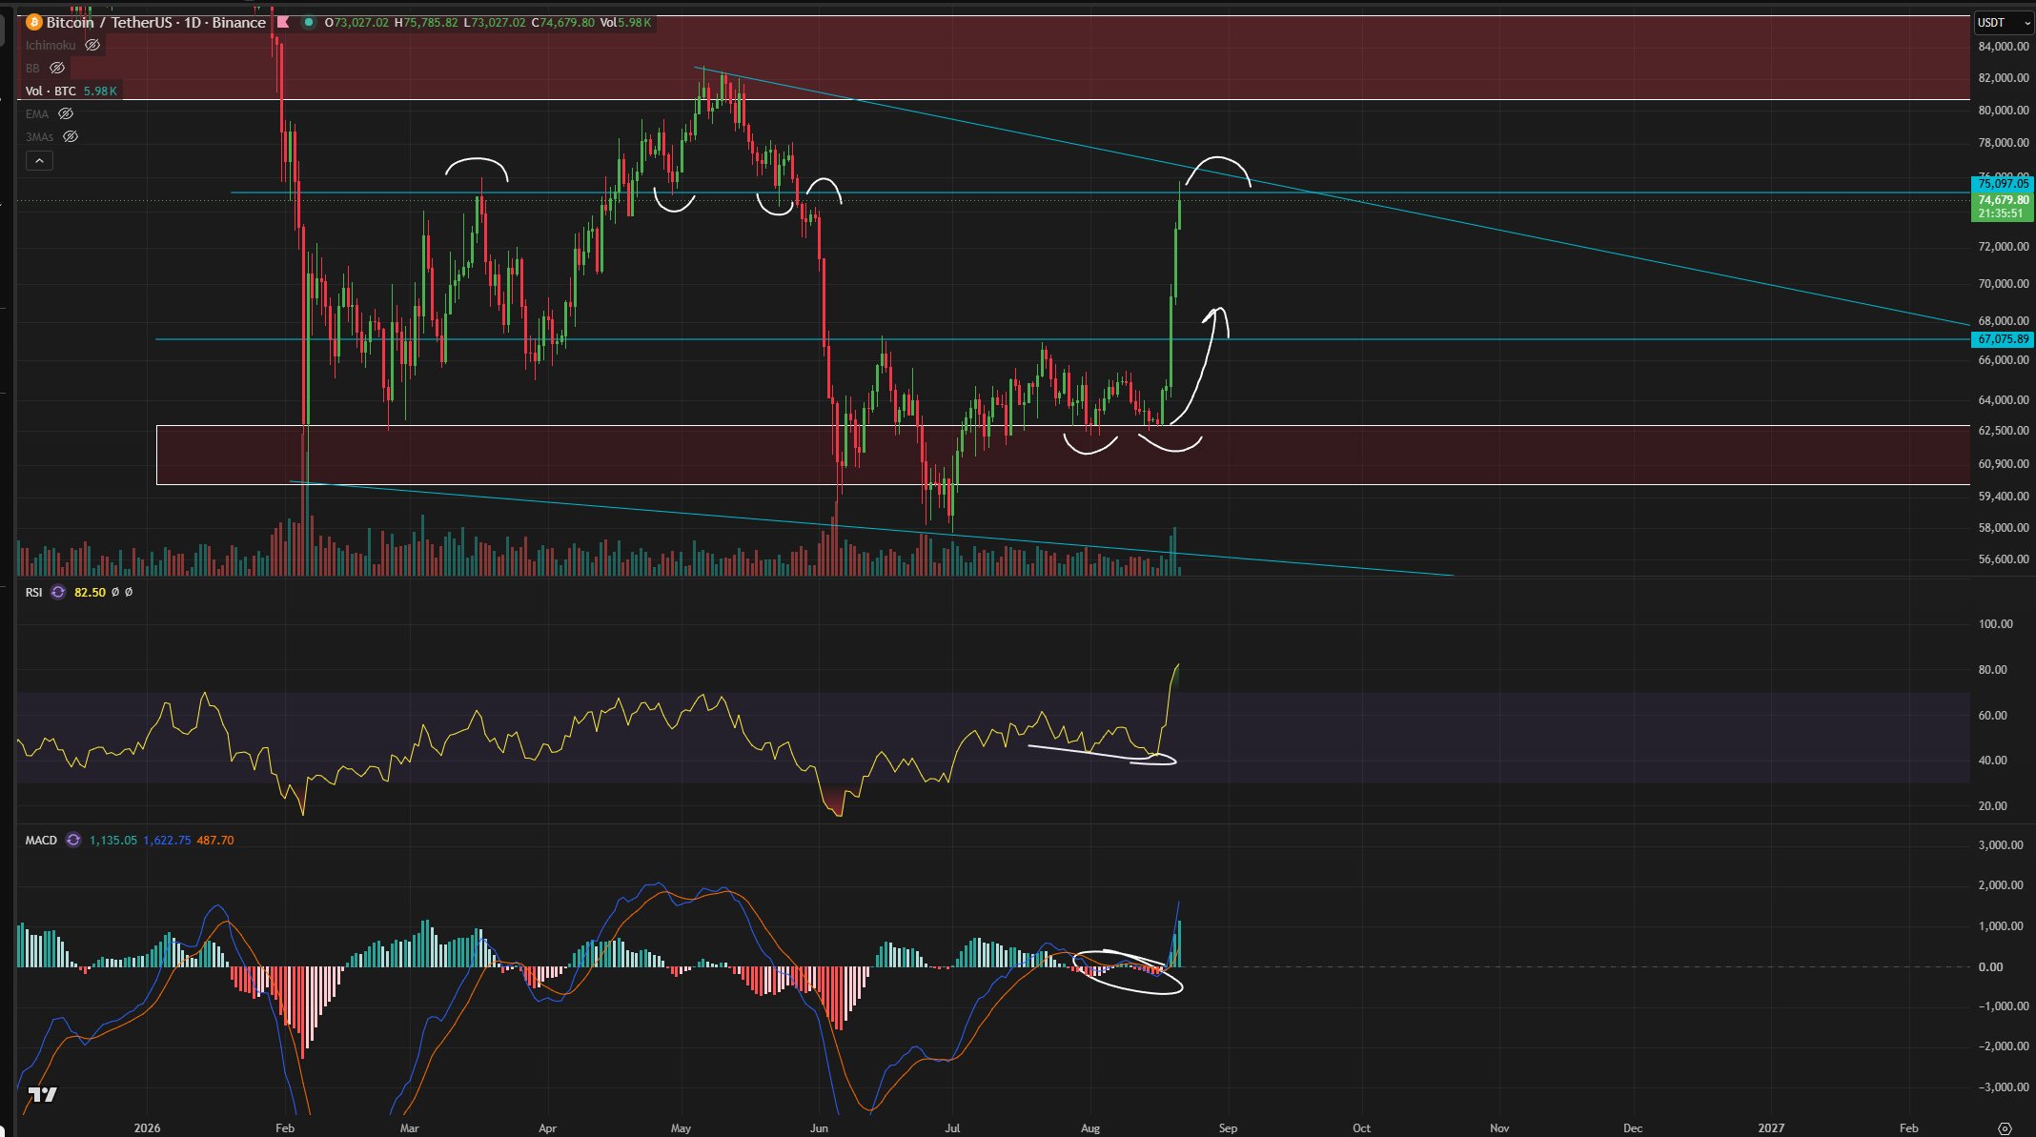Click the purple refresh icon beside MACD
Screen dimensions: 2036x1137
[x=72, y=840]
